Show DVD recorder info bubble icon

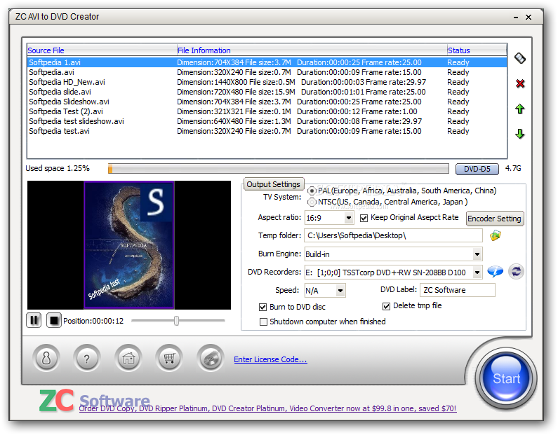[x=495, y=272]
